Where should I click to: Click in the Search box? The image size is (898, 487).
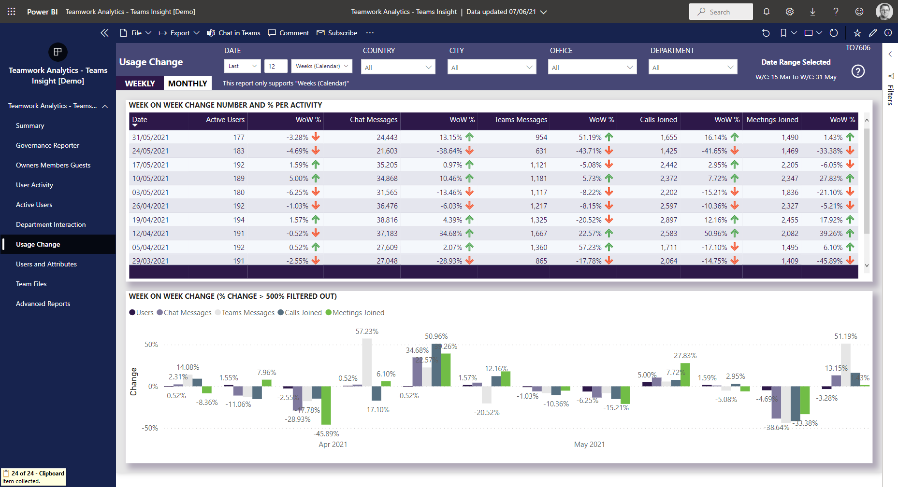721,12
